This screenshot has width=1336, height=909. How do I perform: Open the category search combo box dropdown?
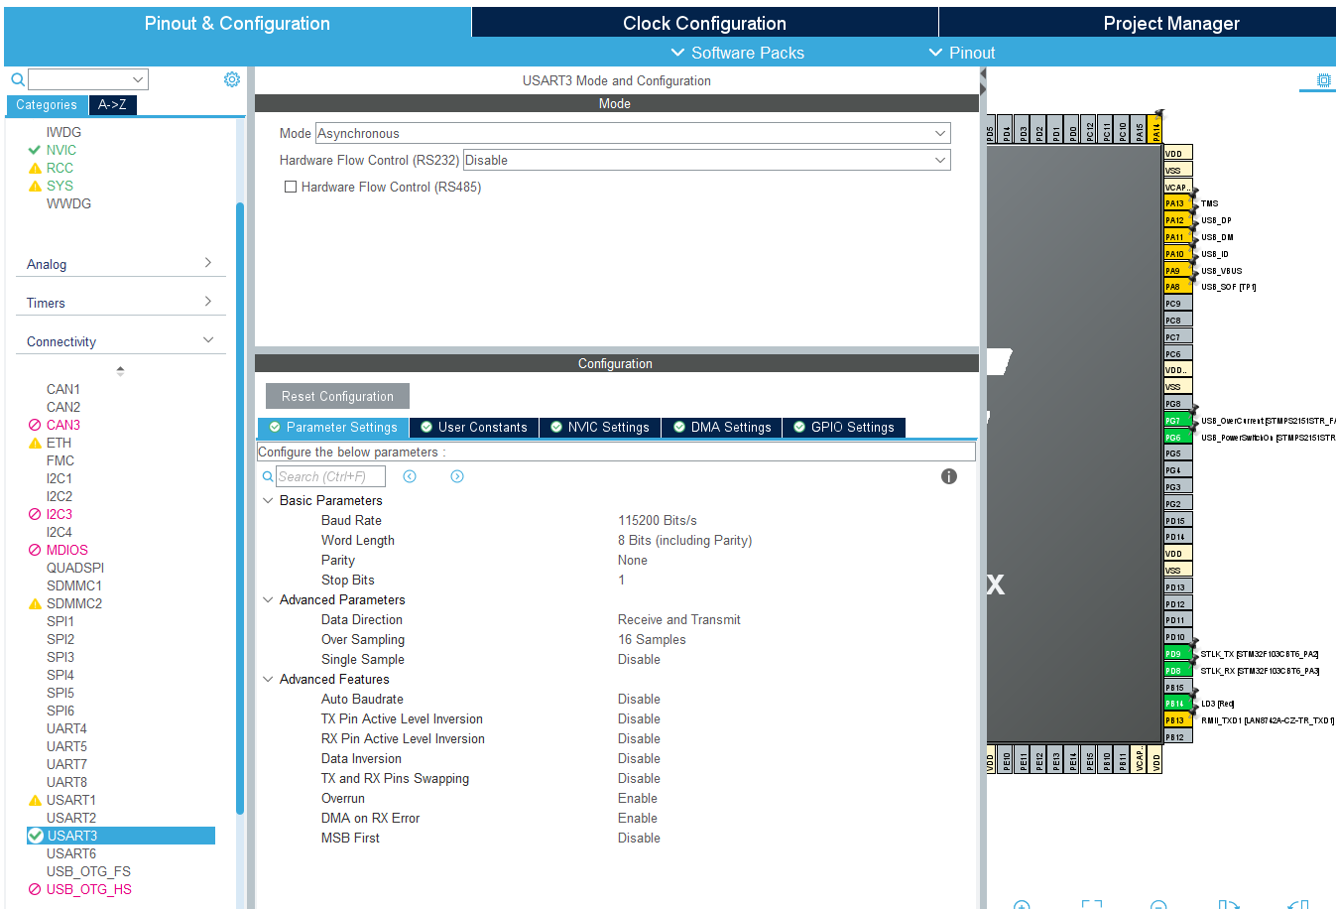(138, 79)
